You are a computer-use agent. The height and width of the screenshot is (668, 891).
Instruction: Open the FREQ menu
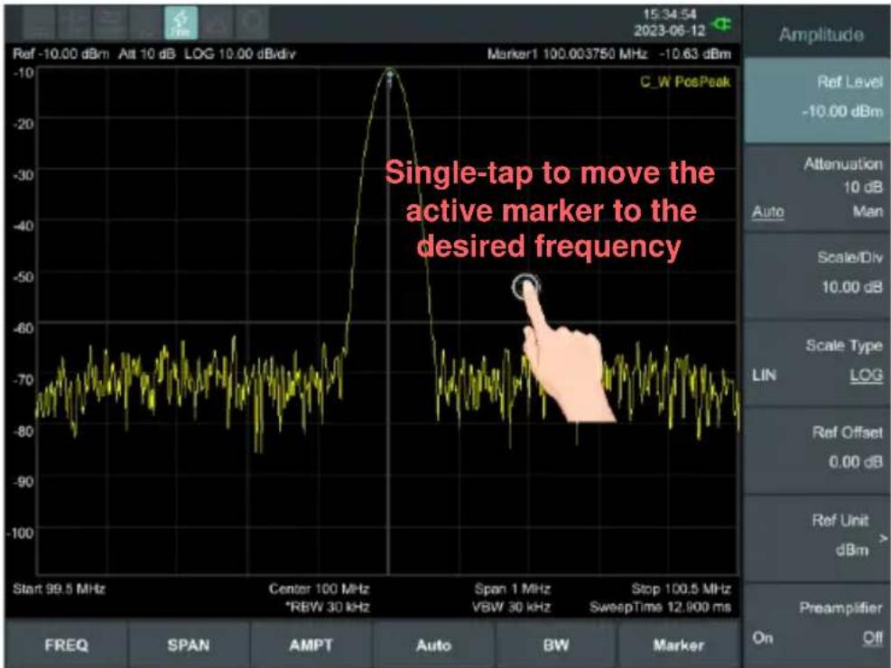(67, 645)
